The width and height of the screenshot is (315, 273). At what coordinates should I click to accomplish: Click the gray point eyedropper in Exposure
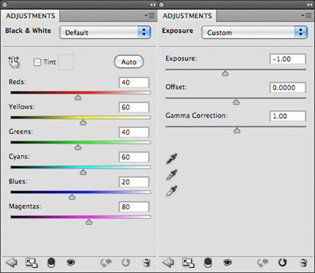coord(171,174)
